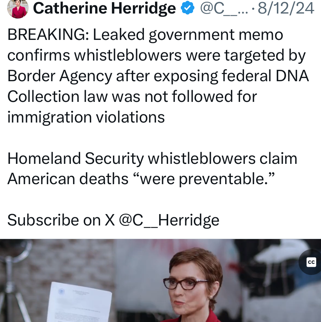Click the "Subscribe on X" text
The height and width of the screenshot is (322, 321).
[x=61, y=220]
